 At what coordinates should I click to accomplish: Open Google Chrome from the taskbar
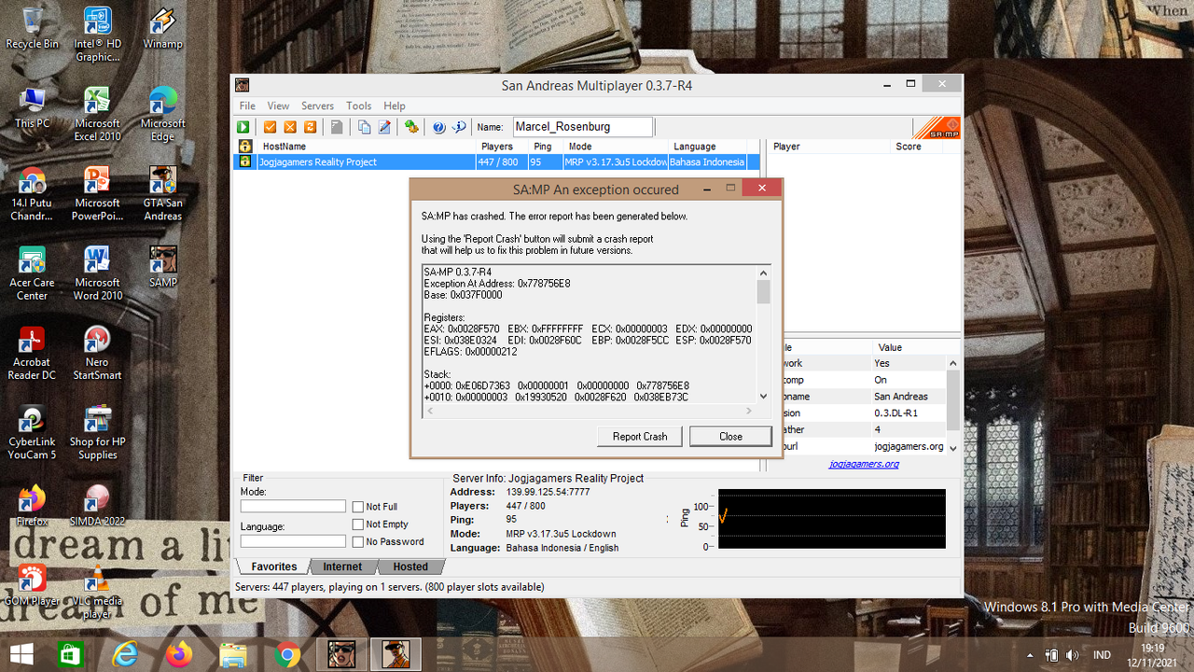pos(287,654)
